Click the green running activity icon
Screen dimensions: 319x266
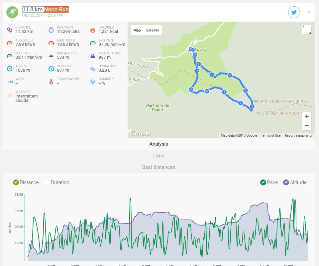[12, 12]
